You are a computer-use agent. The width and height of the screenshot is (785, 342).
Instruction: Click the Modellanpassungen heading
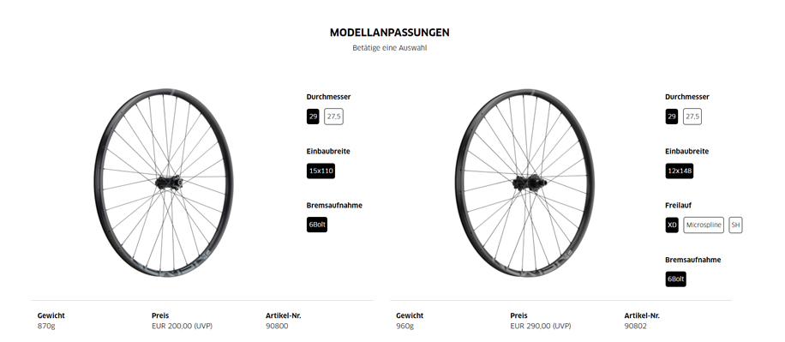[x=389, y=33]
